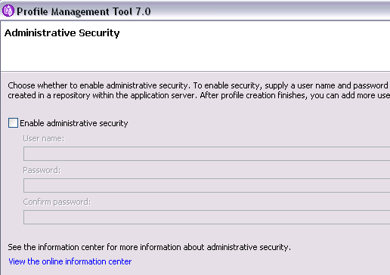
Task: Focus the Password input field
Action: (206, 185)
